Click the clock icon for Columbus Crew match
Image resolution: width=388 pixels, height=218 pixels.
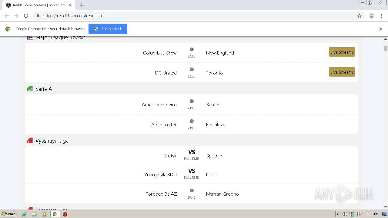192,49
